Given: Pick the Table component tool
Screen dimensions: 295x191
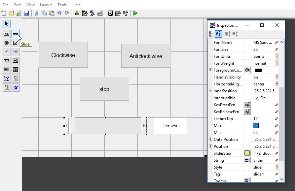Looking at the screenshot, I should click(16, 70).
